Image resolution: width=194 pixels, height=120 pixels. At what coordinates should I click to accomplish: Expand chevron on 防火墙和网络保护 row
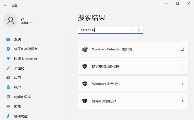point(182,66)
